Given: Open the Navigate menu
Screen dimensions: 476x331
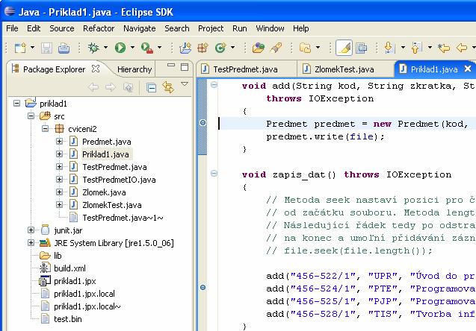Looking at the screenshot, I should [139, 28].
